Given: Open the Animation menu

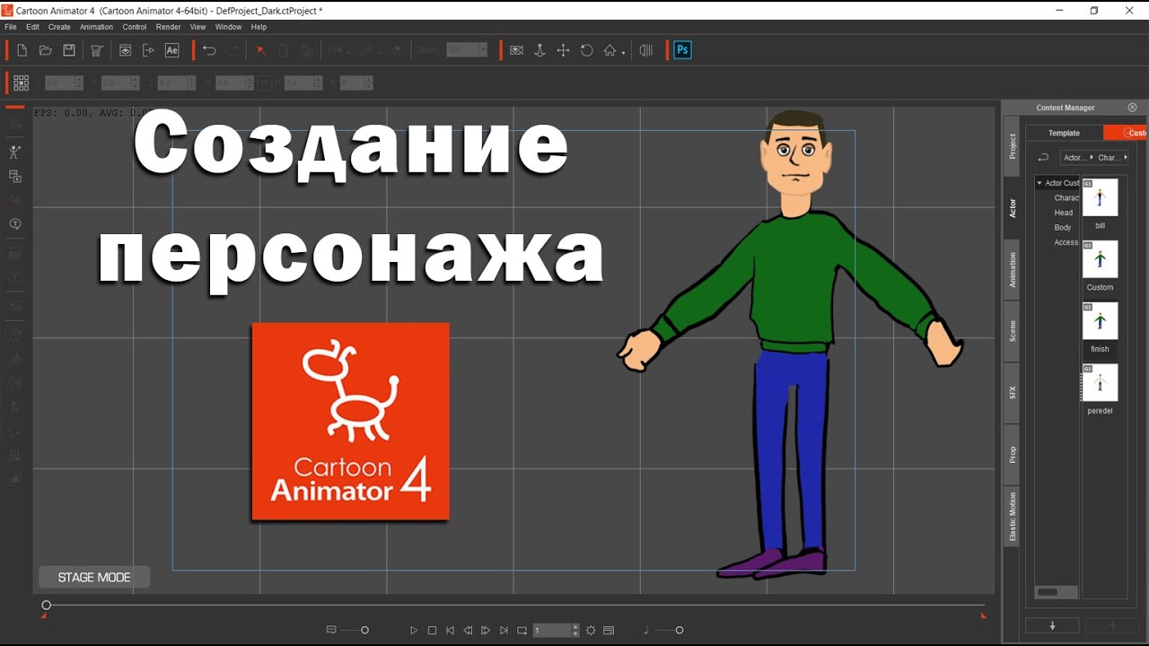Looking at the screenshot, I should pyautogui.click(x=97, y=27).
